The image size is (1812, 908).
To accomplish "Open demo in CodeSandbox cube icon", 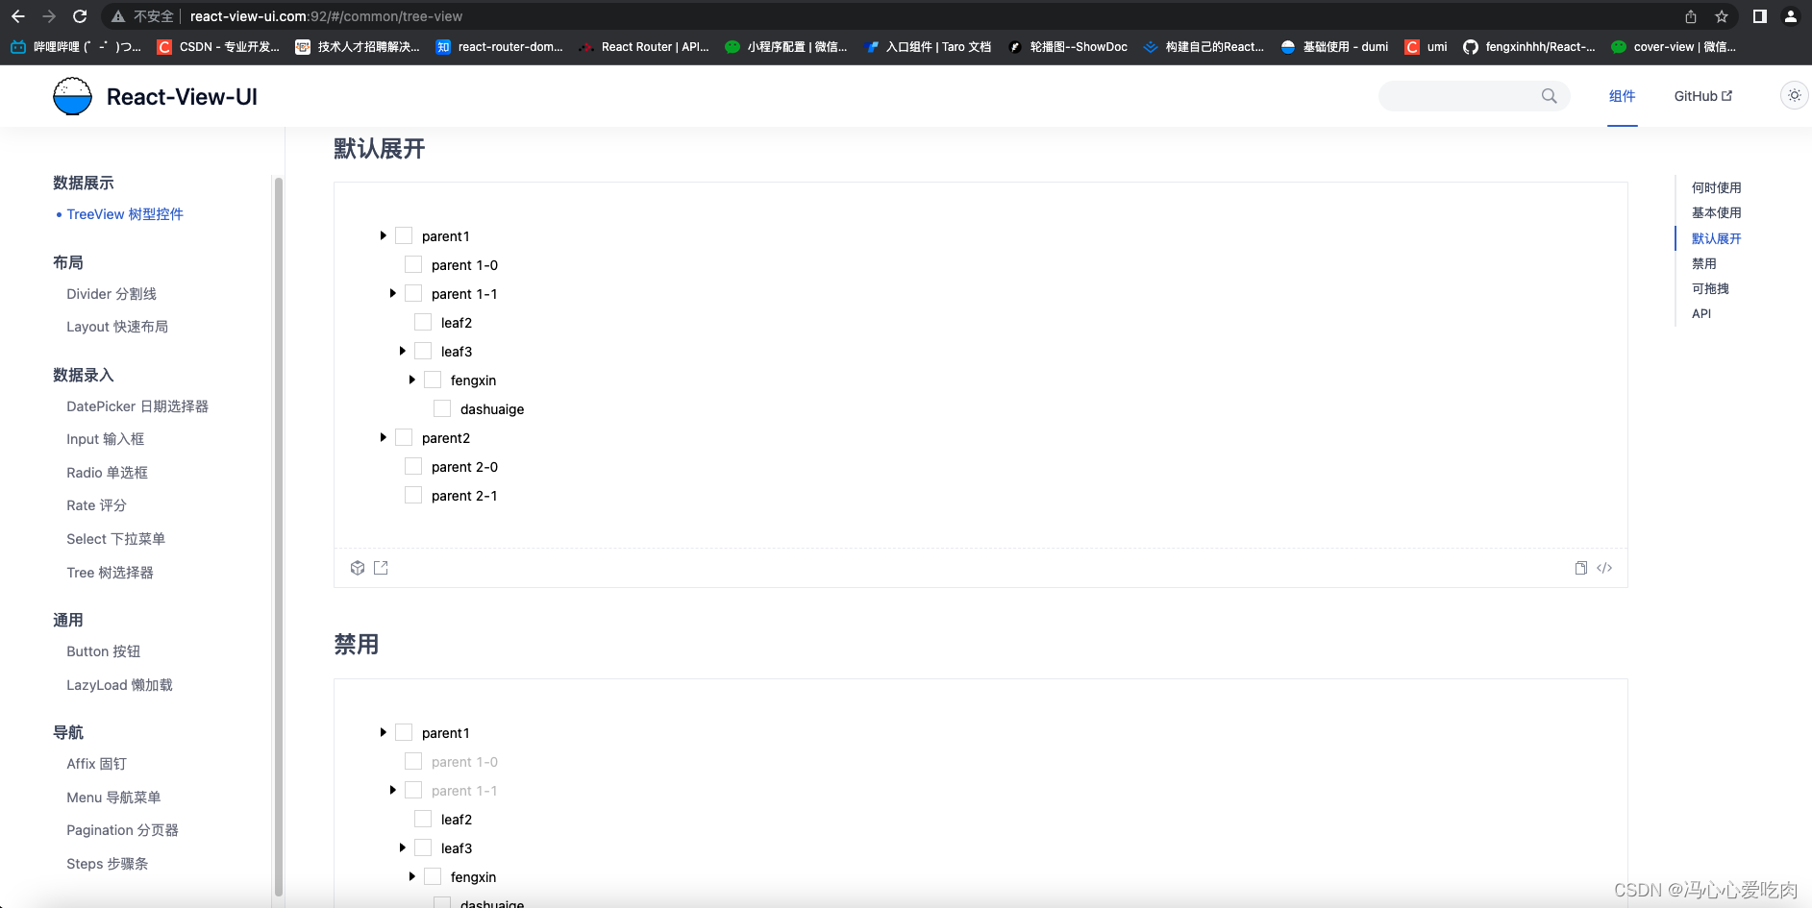I will click(x=358, y=568).
